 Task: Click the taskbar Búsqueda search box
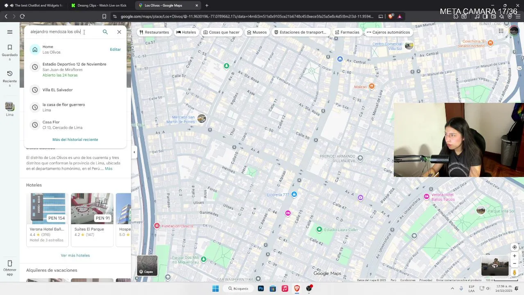click(x=238, y=288)
